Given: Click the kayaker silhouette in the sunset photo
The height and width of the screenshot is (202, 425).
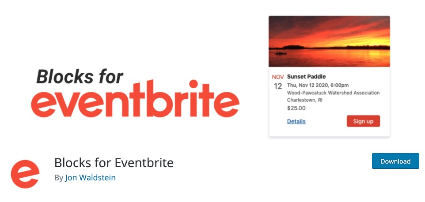Looking at the screenshot, I should click(x=279, y=53).
